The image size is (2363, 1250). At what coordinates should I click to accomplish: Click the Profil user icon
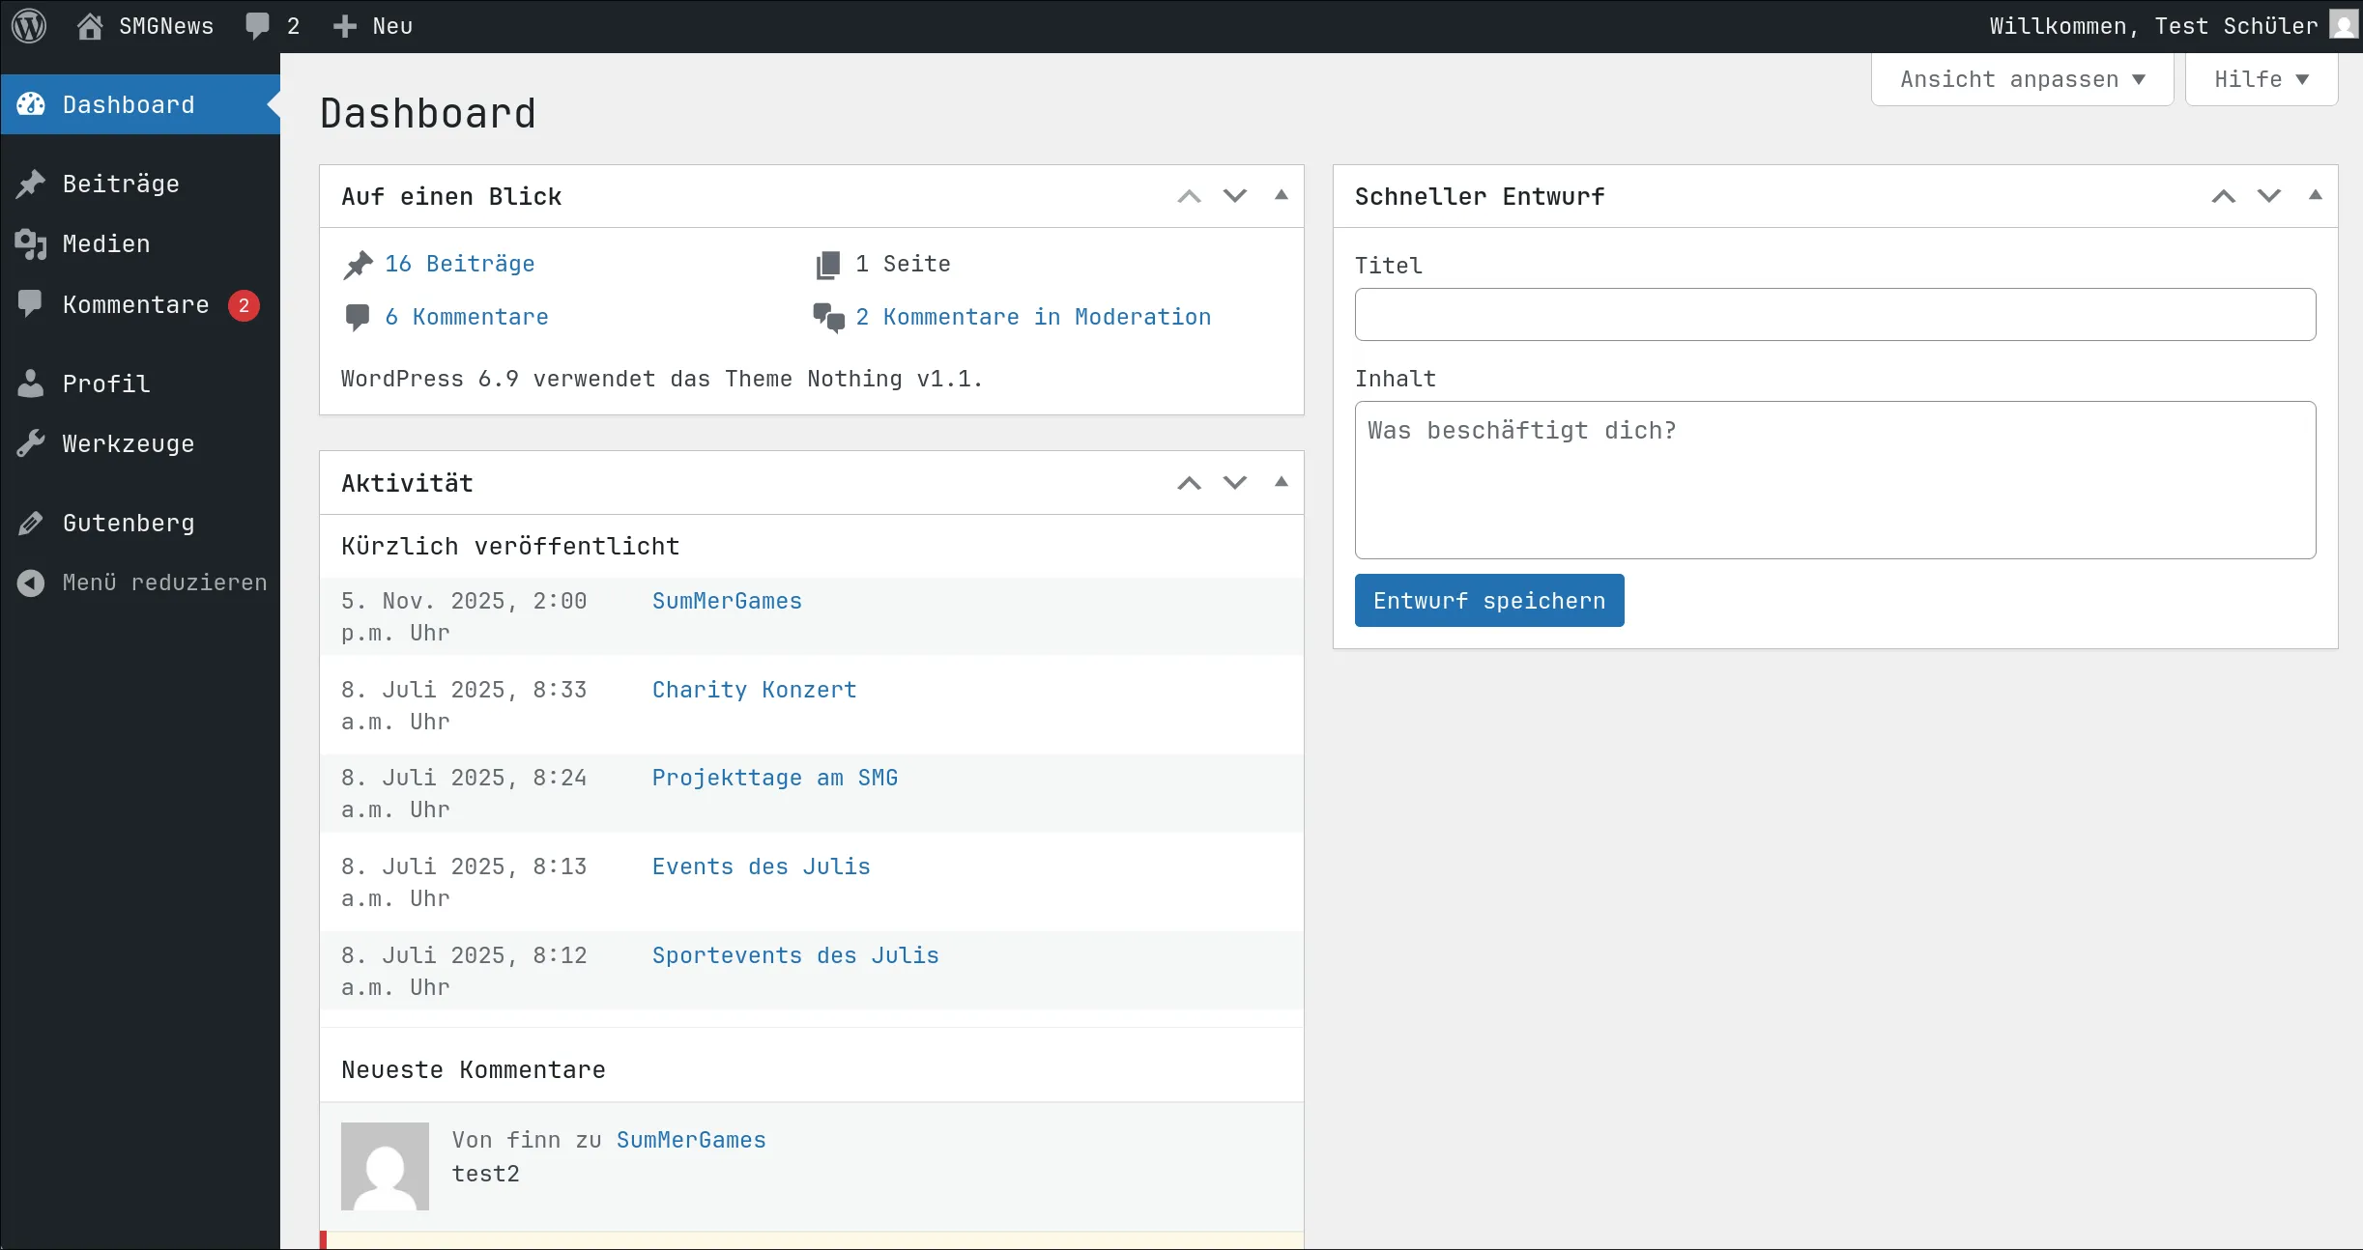tap(32, 384)
